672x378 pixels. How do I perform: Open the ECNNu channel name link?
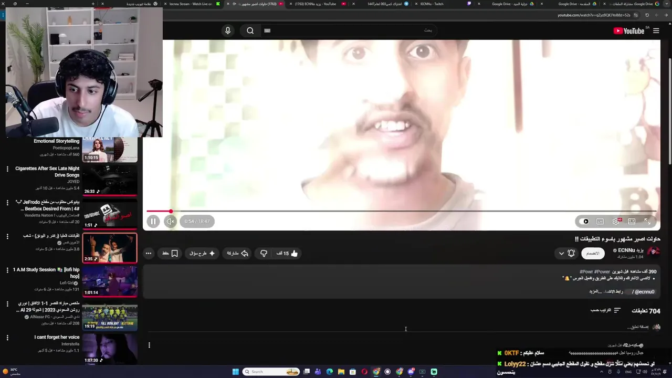631,250
